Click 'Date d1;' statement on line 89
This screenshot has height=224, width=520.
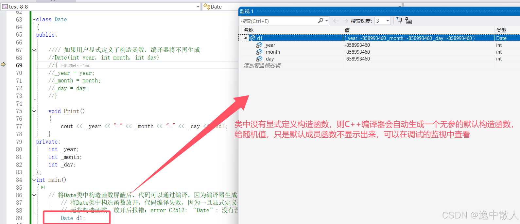[73, 218]
